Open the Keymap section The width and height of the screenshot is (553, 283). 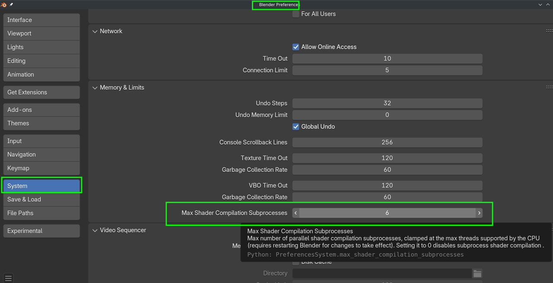41,168
